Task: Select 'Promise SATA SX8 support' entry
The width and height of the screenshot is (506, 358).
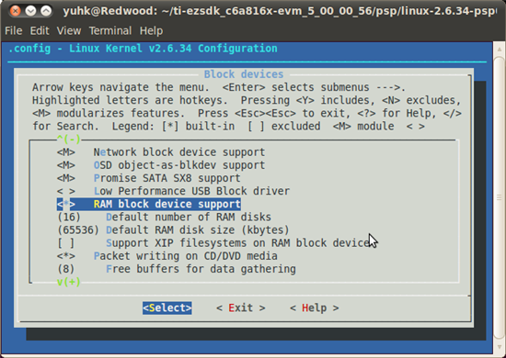Action: [x=167, y=178]
